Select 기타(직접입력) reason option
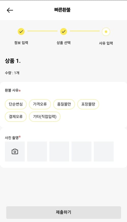This screenshot has width=127, height=222. tap(45, 117)
